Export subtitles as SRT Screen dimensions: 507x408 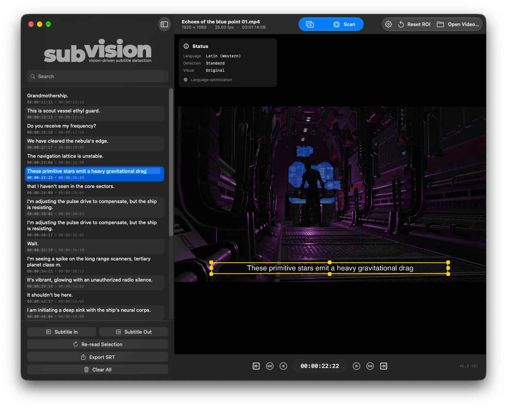tap(98, 357)
